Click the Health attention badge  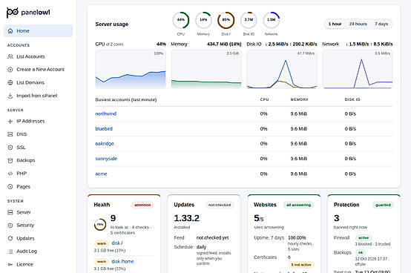point(142,205)
